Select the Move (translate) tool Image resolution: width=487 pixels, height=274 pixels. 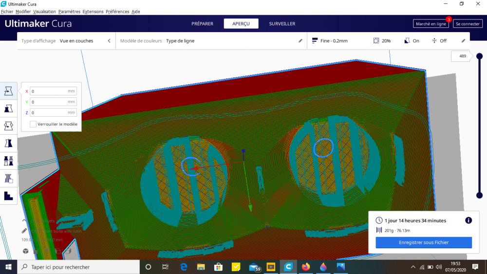click(x=8, y=91)
